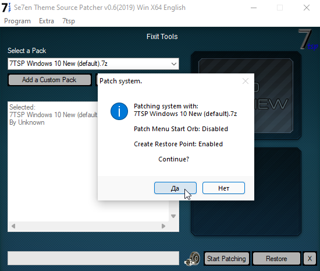Click the 7tsp logo in top right corner
320x271 pixels.
click(x=308, y=40)
